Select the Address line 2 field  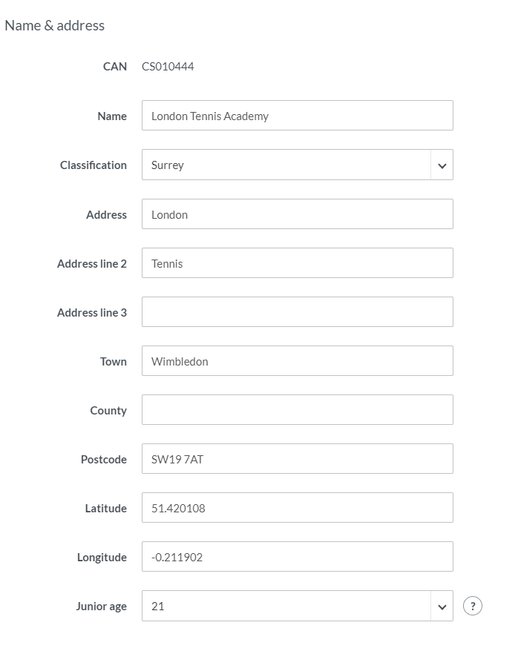pyautogui.click(x=297, y=263)
